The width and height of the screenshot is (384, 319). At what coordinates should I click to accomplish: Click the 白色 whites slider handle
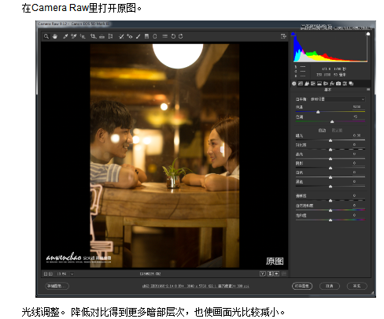pos(330,177)
